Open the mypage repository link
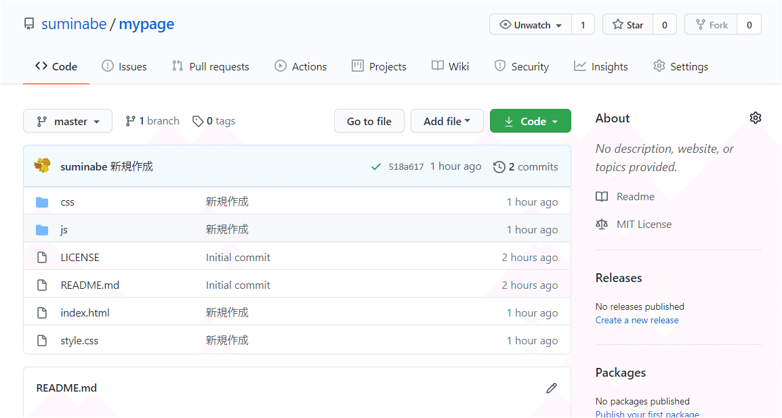 point(146,24)
